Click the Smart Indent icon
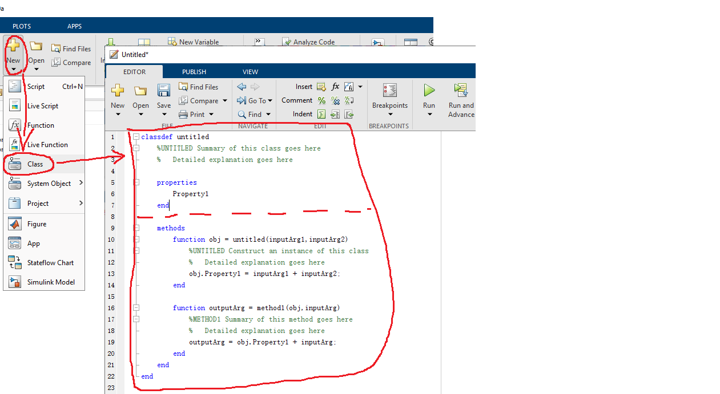The height and width of the screenshot is (394, 720). (321, 114)
